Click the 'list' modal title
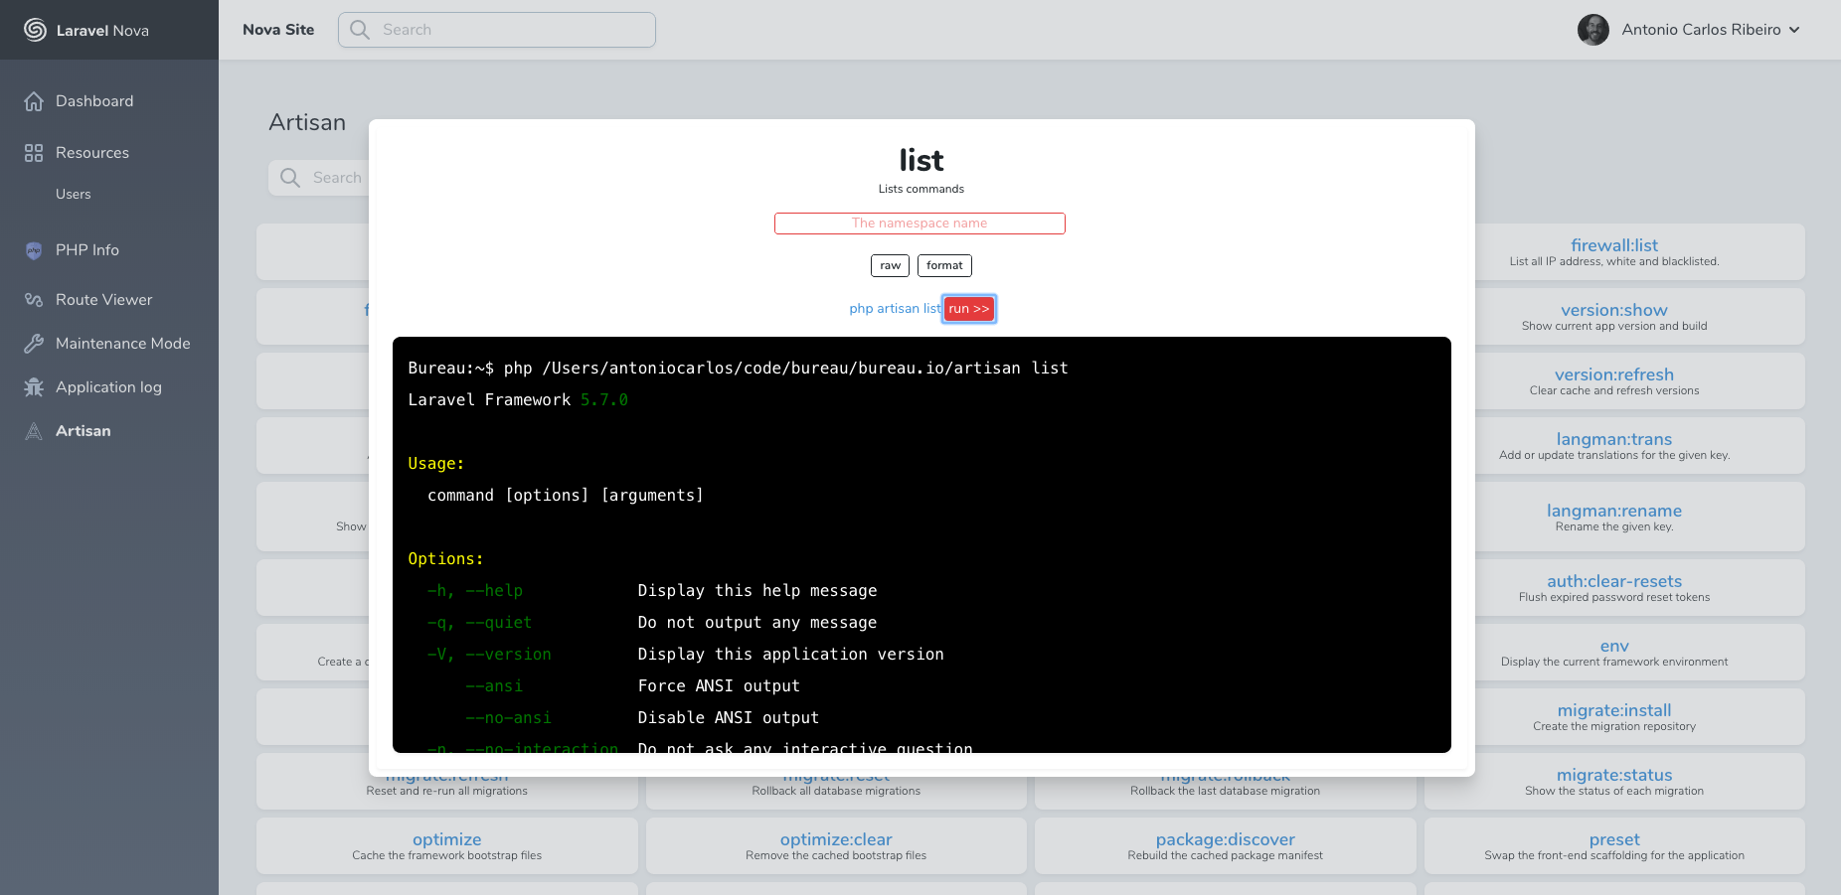1841x895 pixels. click(x=921, y=160)
